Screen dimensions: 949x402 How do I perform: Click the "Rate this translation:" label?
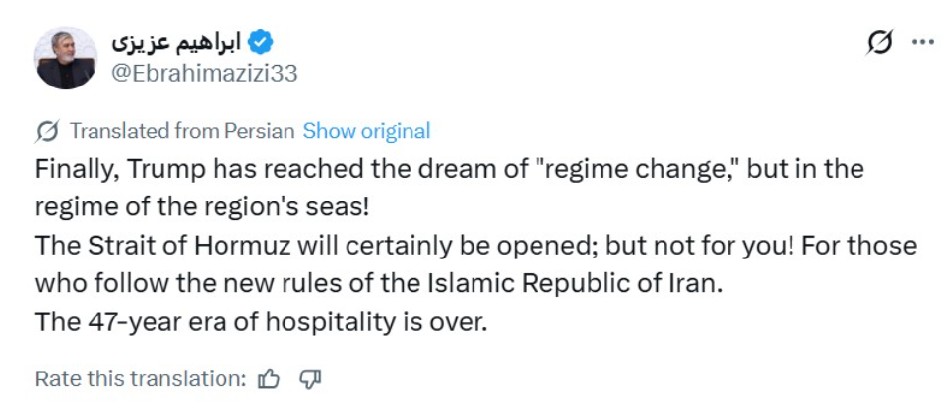pos(140,378)
